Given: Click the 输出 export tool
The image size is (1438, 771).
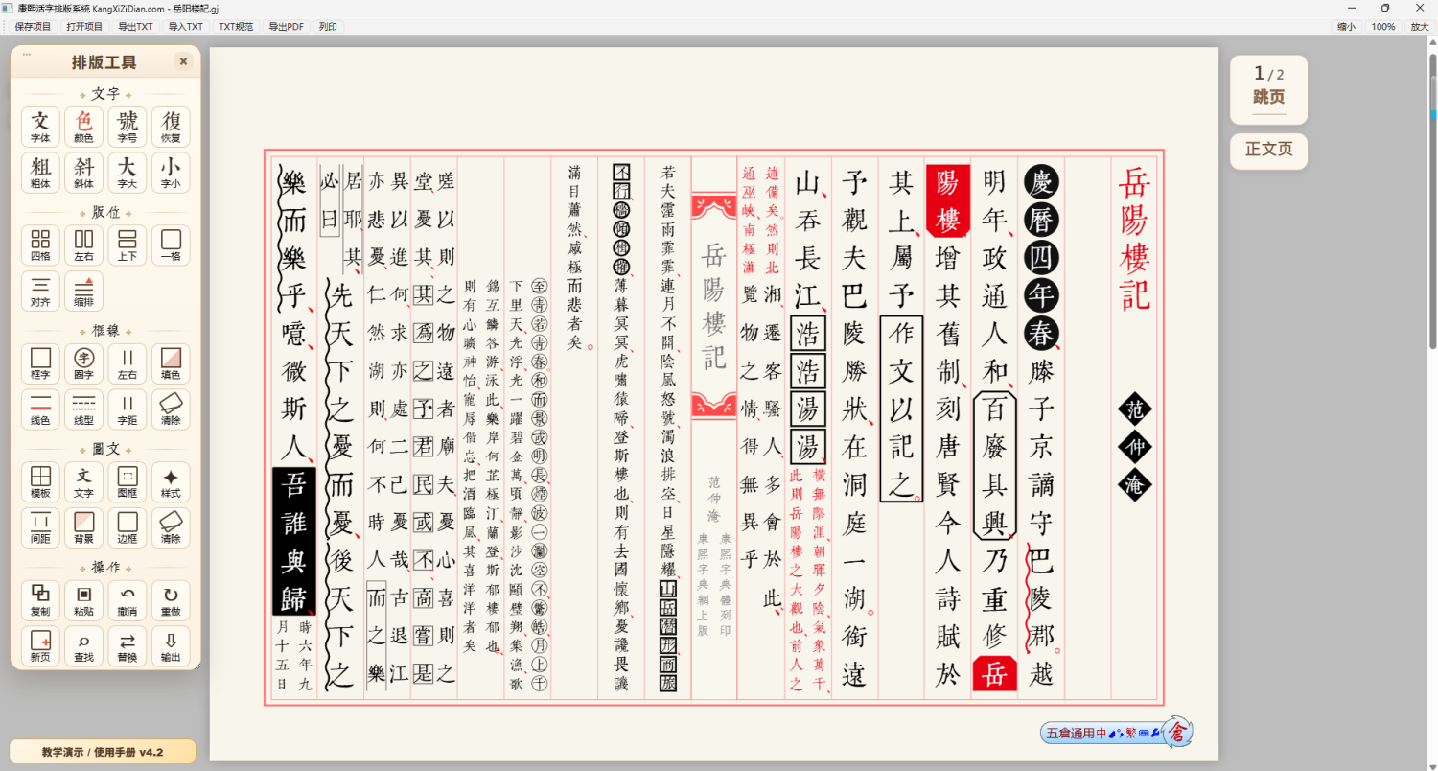Looking at the screenshot, I should pos(171,646).
